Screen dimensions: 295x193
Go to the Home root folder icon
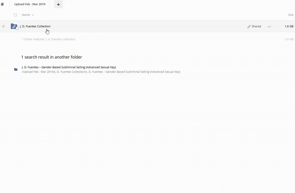click(2, 4)
